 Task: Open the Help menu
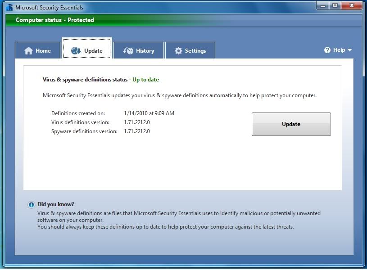(x=338, y=50)
